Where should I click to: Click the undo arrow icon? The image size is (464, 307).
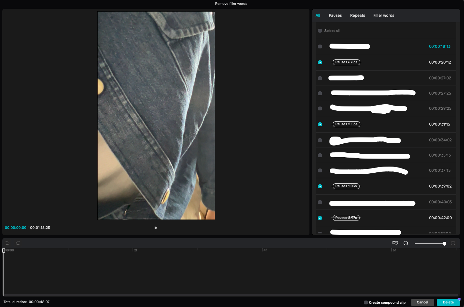coord(7,243)
